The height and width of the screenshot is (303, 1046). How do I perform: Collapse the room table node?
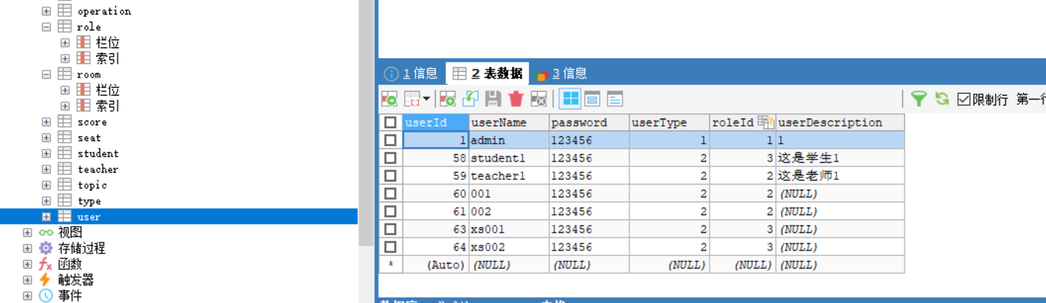(46, 74)
